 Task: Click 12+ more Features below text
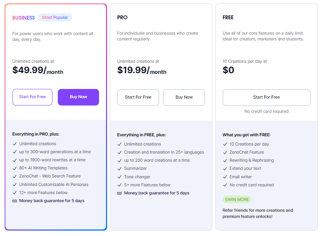tap(43, 192)
